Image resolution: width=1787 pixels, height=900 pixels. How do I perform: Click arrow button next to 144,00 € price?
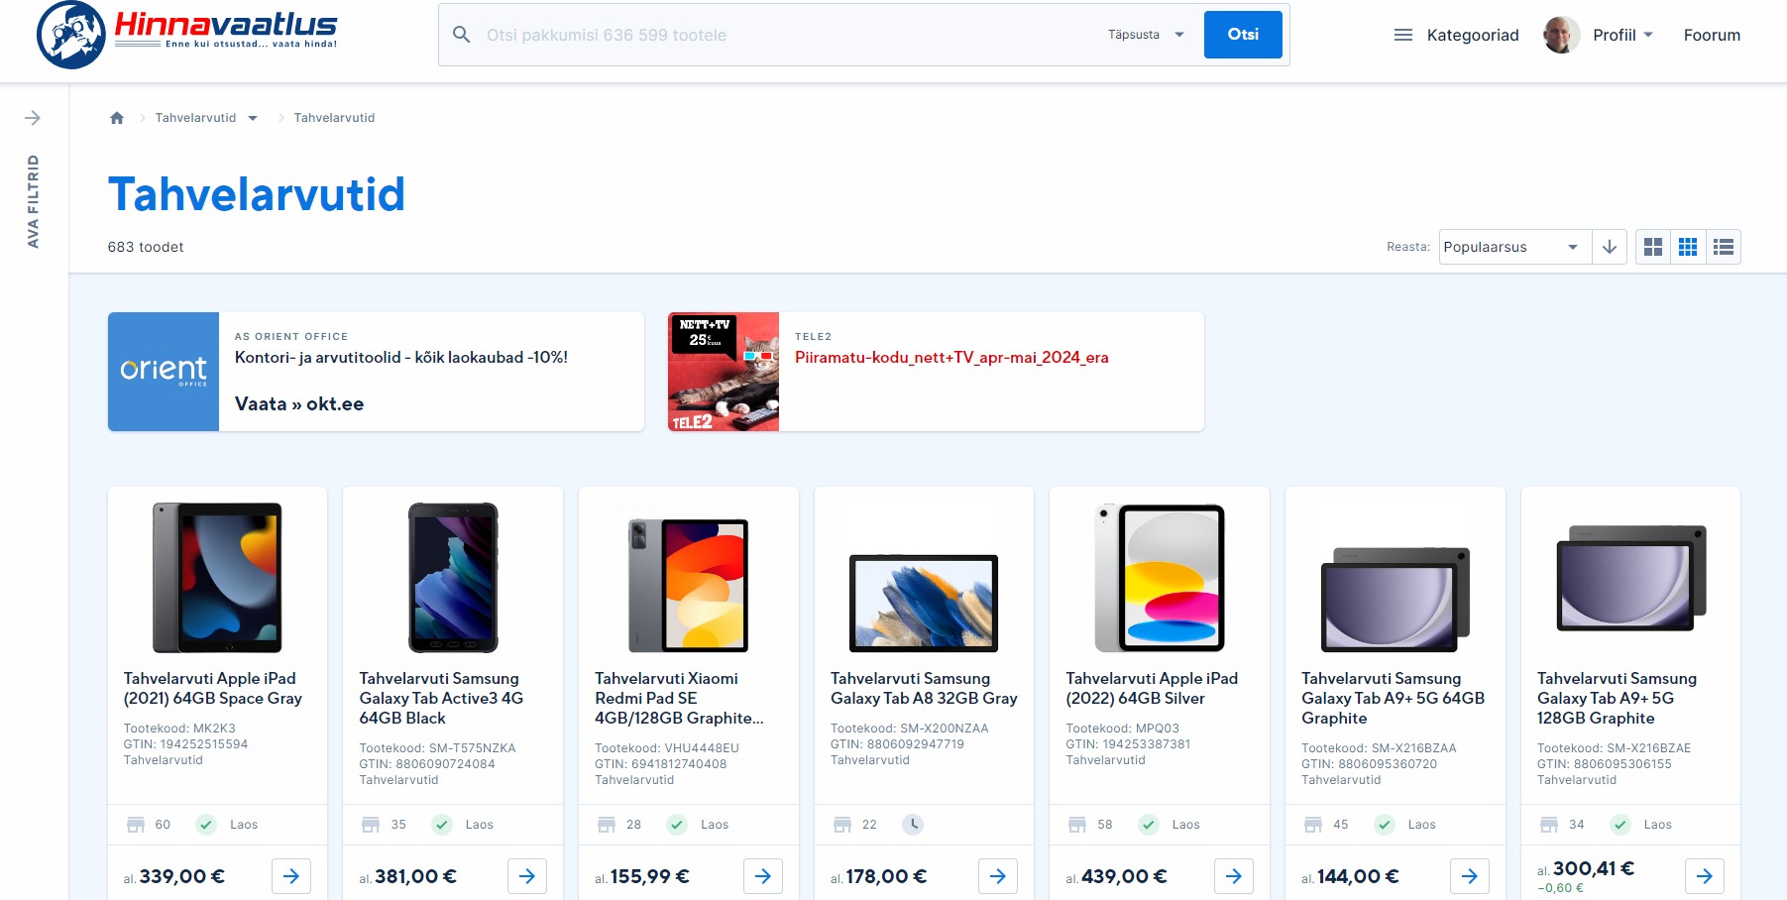[x=1470, y=876]
